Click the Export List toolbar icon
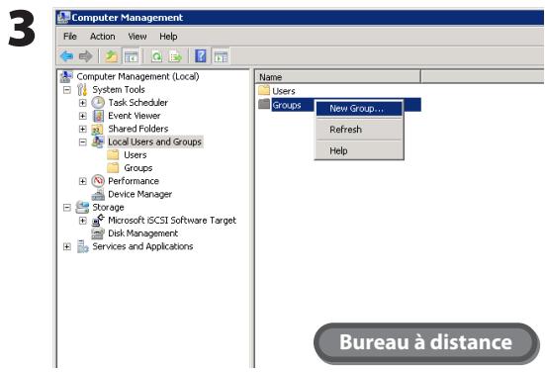545x372 pixels. 175,56
